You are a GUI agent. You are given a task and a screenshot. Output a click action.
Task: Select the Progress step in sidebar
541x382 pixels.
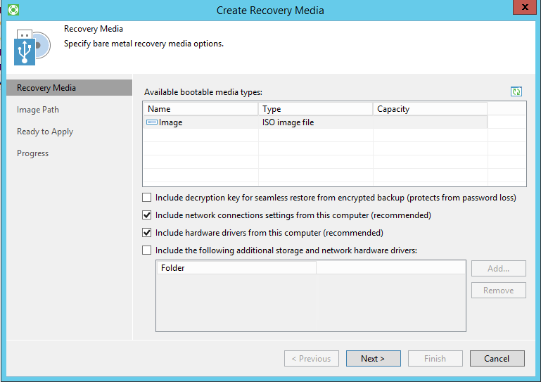33,153
